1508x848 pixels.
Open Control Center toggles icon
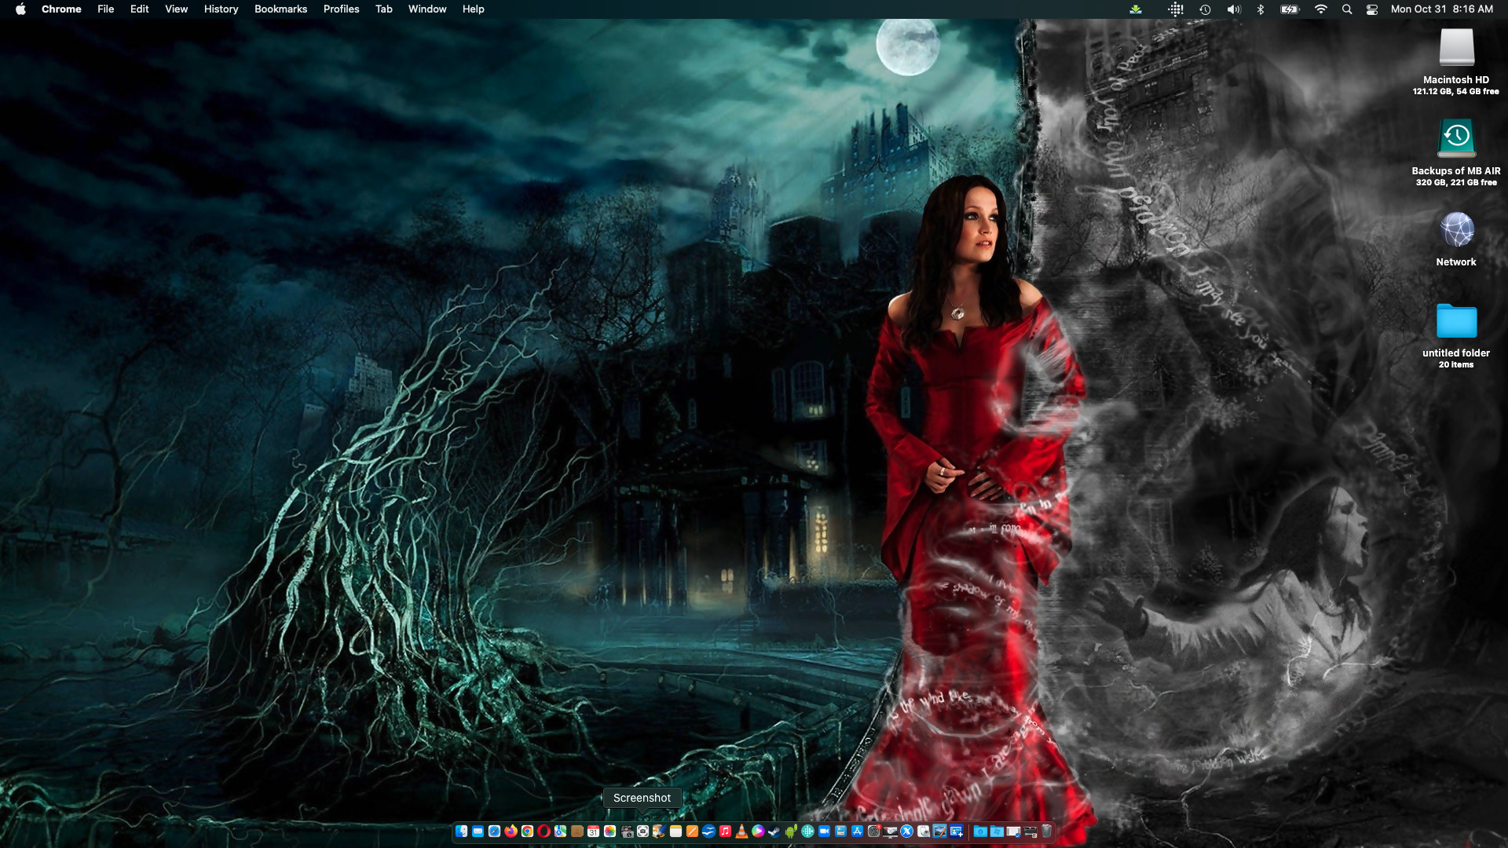click(x=1372, y=9)
